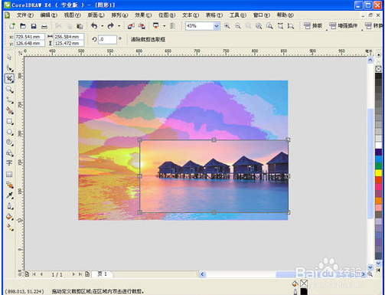Select the Text tool (字)

point(9,163)
